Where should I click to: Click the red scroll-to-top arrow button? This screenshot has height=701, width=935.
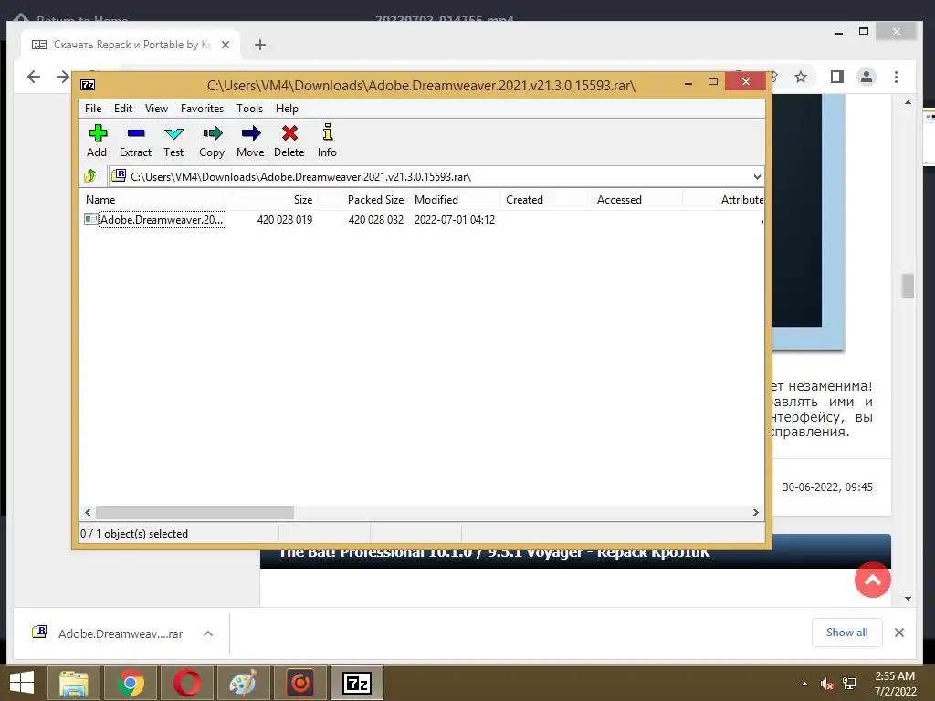(x=872, y=580)
